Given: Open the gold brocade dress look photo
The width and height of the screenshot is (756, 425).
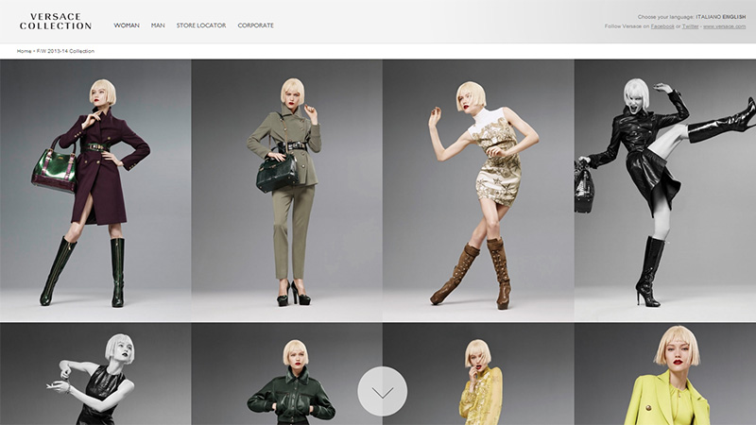Looking at the screenshot, I should [477, 189].
